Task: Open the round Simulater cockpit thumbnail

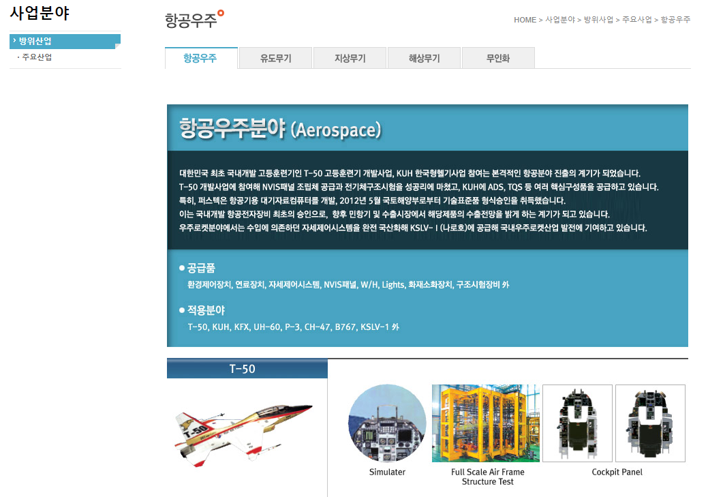Action: click(x=387, y=423)
